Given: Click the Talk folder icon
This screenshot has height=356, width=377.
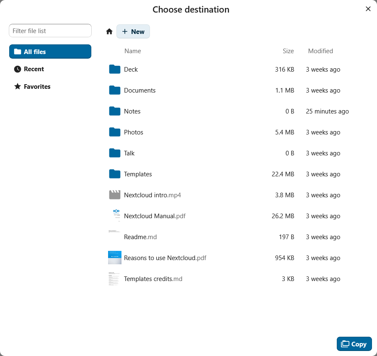Looking at the screenshot, I should click(x=115, y=153).
